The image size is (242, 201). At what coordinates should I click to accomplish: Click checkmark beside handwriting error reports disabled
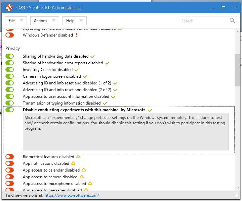click(107, 63)
